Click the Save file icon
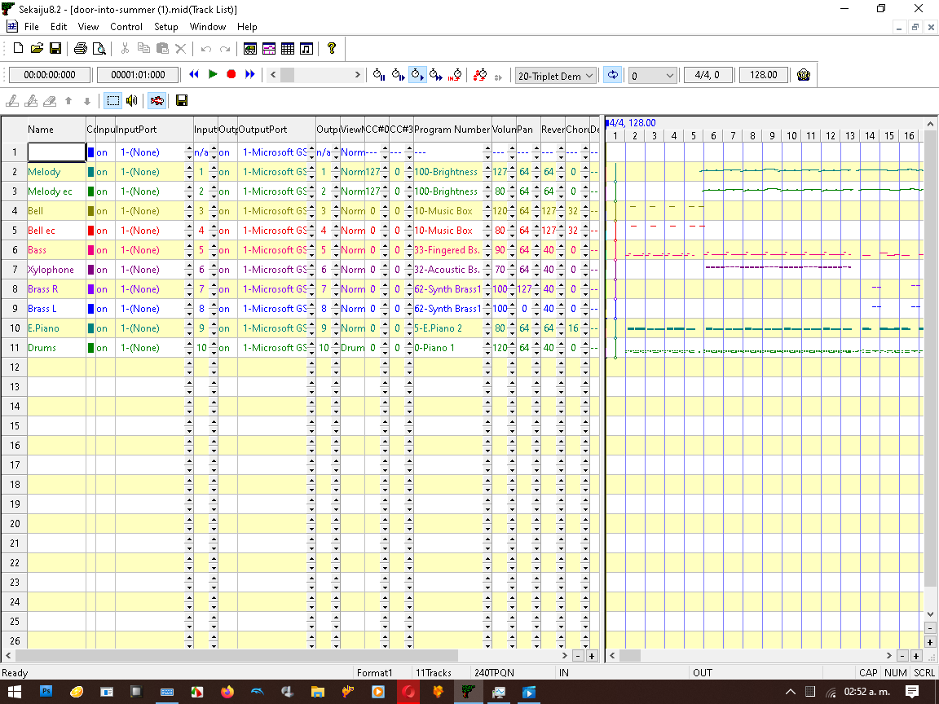Viewport: 939px width, 704px height. point(55,49)
